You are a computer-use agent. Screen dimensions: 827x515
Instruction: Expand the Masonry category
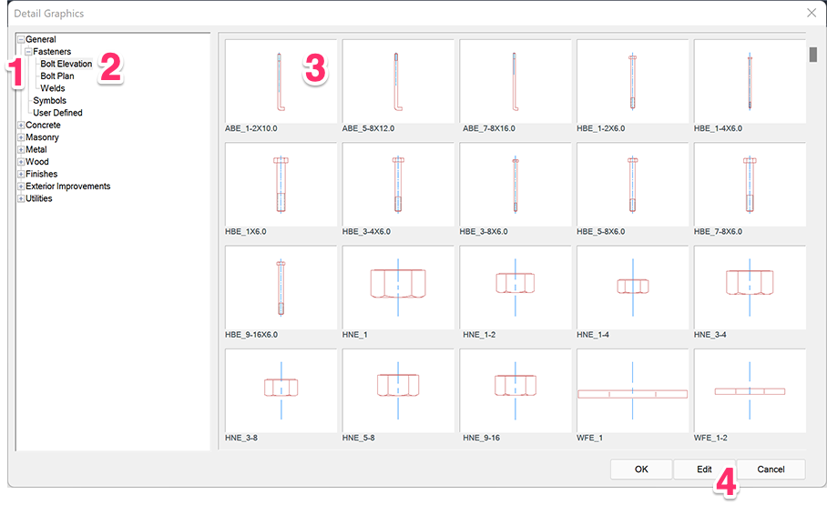coord(21,137)
